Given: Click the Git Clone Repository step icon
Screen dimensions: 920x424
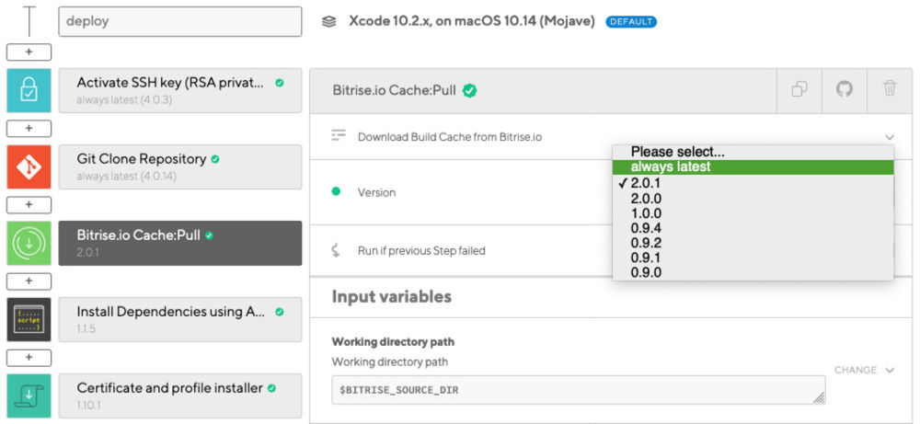Looking at the screenshot, I should pyautogui.click(x=29, y=166).
